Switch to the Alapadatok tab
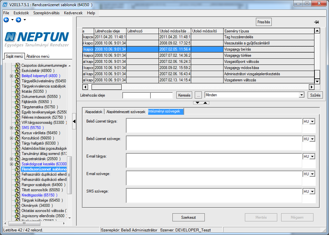The height and width of the screenshot is (235, 329). 93,112
